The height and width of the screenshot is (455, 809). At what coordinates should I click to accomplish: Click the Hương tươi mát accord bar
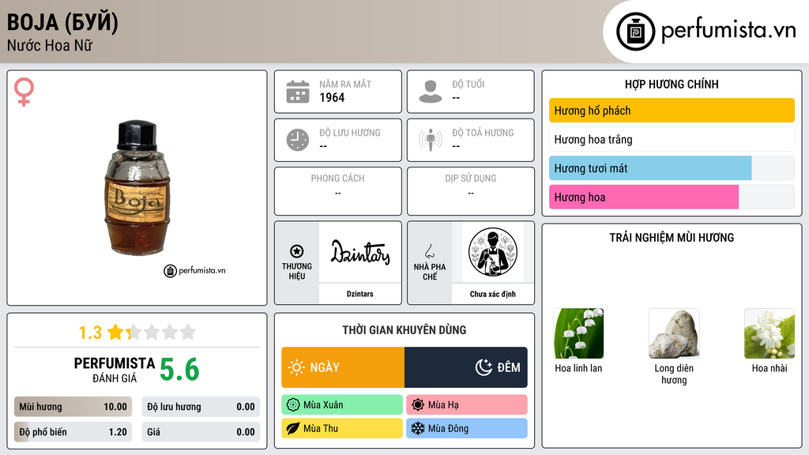point(672,168)
